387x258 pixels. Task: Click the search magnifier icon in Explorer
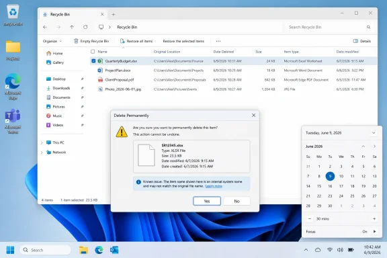(368, 27)
